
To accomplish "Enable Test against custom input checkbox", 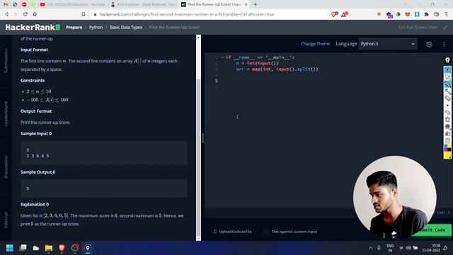I will [x=266, y=232].
